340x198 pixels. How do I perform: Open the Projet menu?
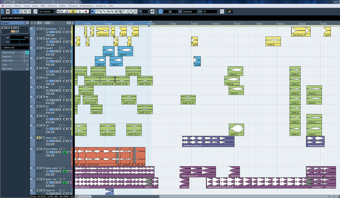[x=27, y=6]
